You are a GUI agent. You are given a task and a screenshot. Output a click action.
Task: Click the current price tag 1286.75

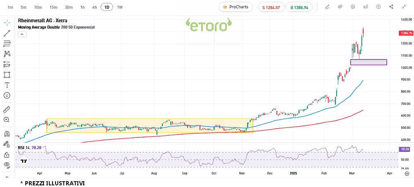[407, 33]
